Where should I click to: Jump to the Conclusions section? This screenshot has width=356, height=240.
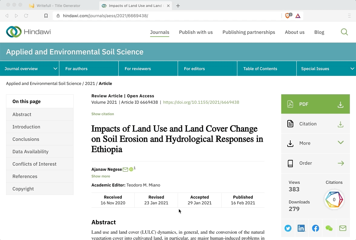40,139
